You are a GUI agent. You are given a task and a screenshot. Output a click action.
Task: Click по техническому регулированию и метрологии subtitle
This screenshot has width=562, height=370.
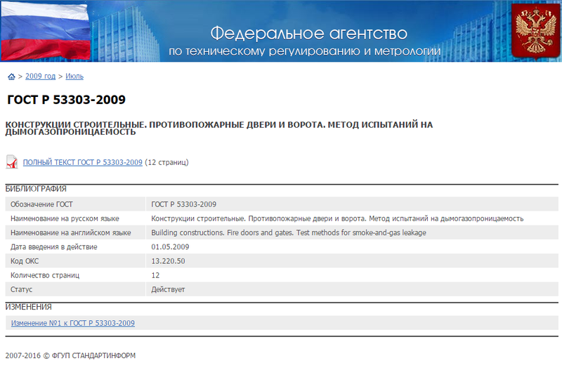[x=305, y=51]
